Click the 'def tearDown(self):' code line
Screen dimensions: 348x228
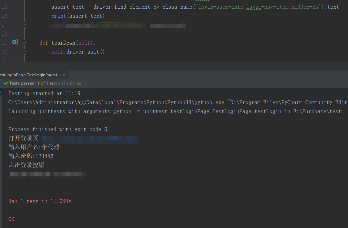pyautogui.click(x=68, y=43)
